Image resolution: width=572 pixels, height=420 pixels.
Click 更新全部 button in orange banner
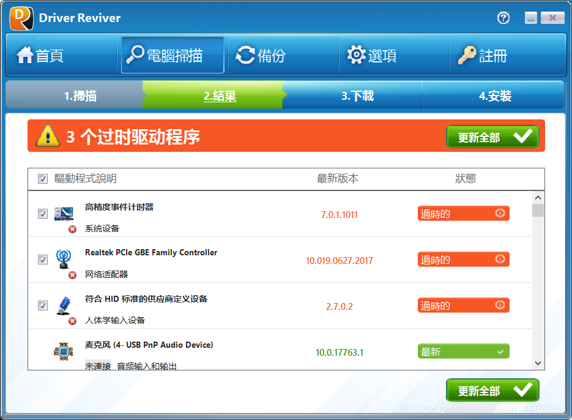(492, 137)
